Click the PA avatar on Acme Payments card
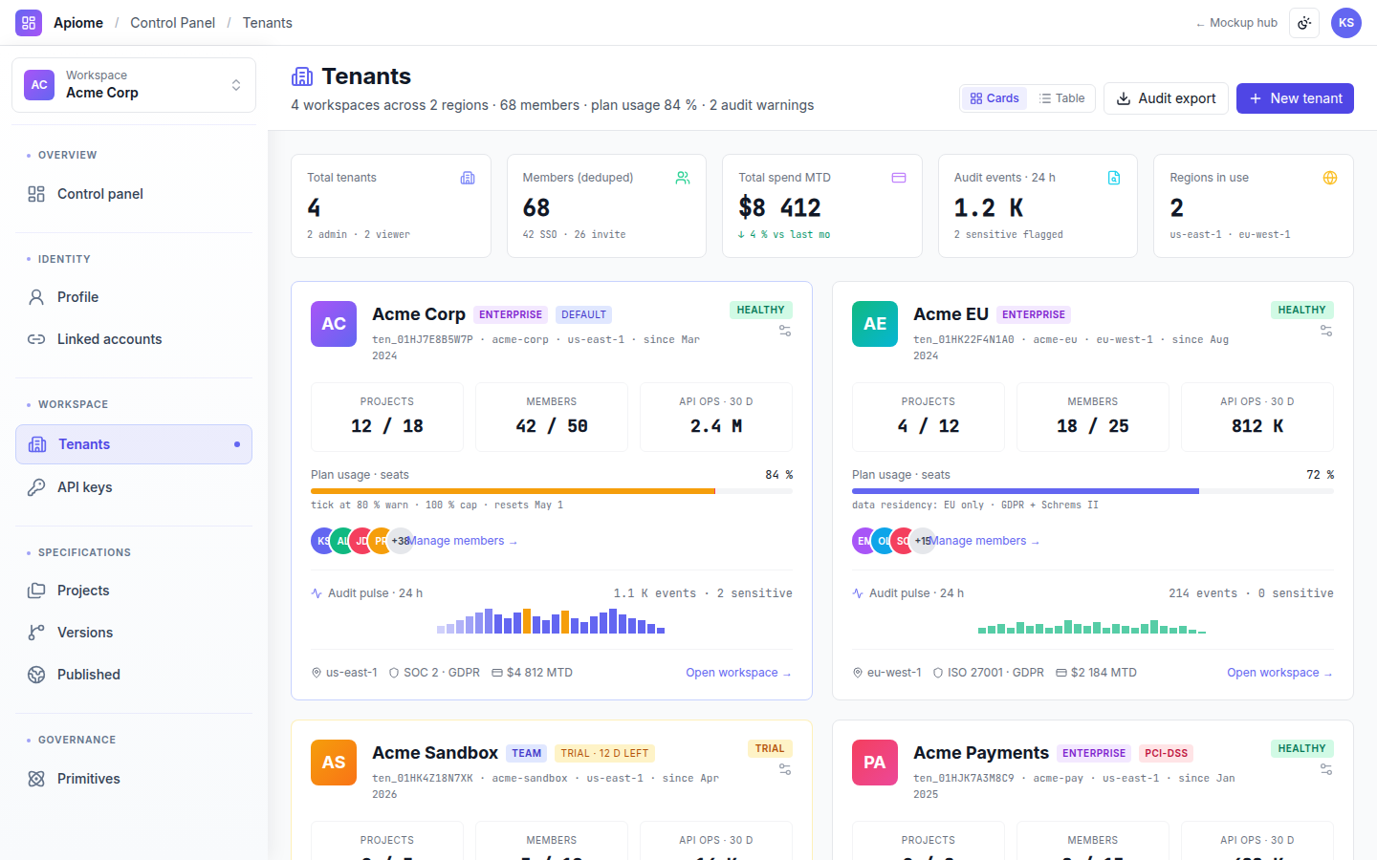Image resolution: width=1377 pixels, height=860 pixels. tap(875, 763)
